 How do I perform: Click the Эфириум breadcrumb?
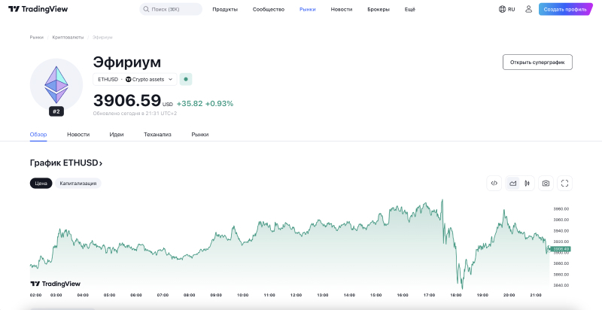point(102,37)
